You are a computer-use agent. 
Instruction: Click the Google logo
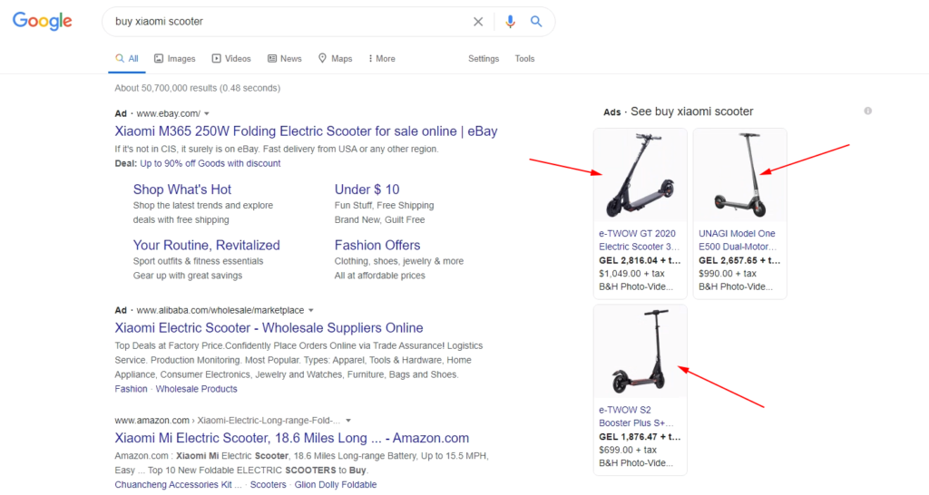pyautogui.click(x=43, y=22)
